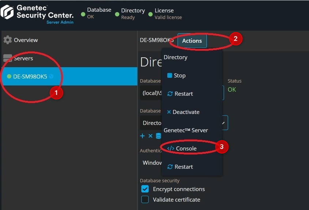
Task: Click the Server Admin label
Action: pyautogui.click(x=60, y=22)
